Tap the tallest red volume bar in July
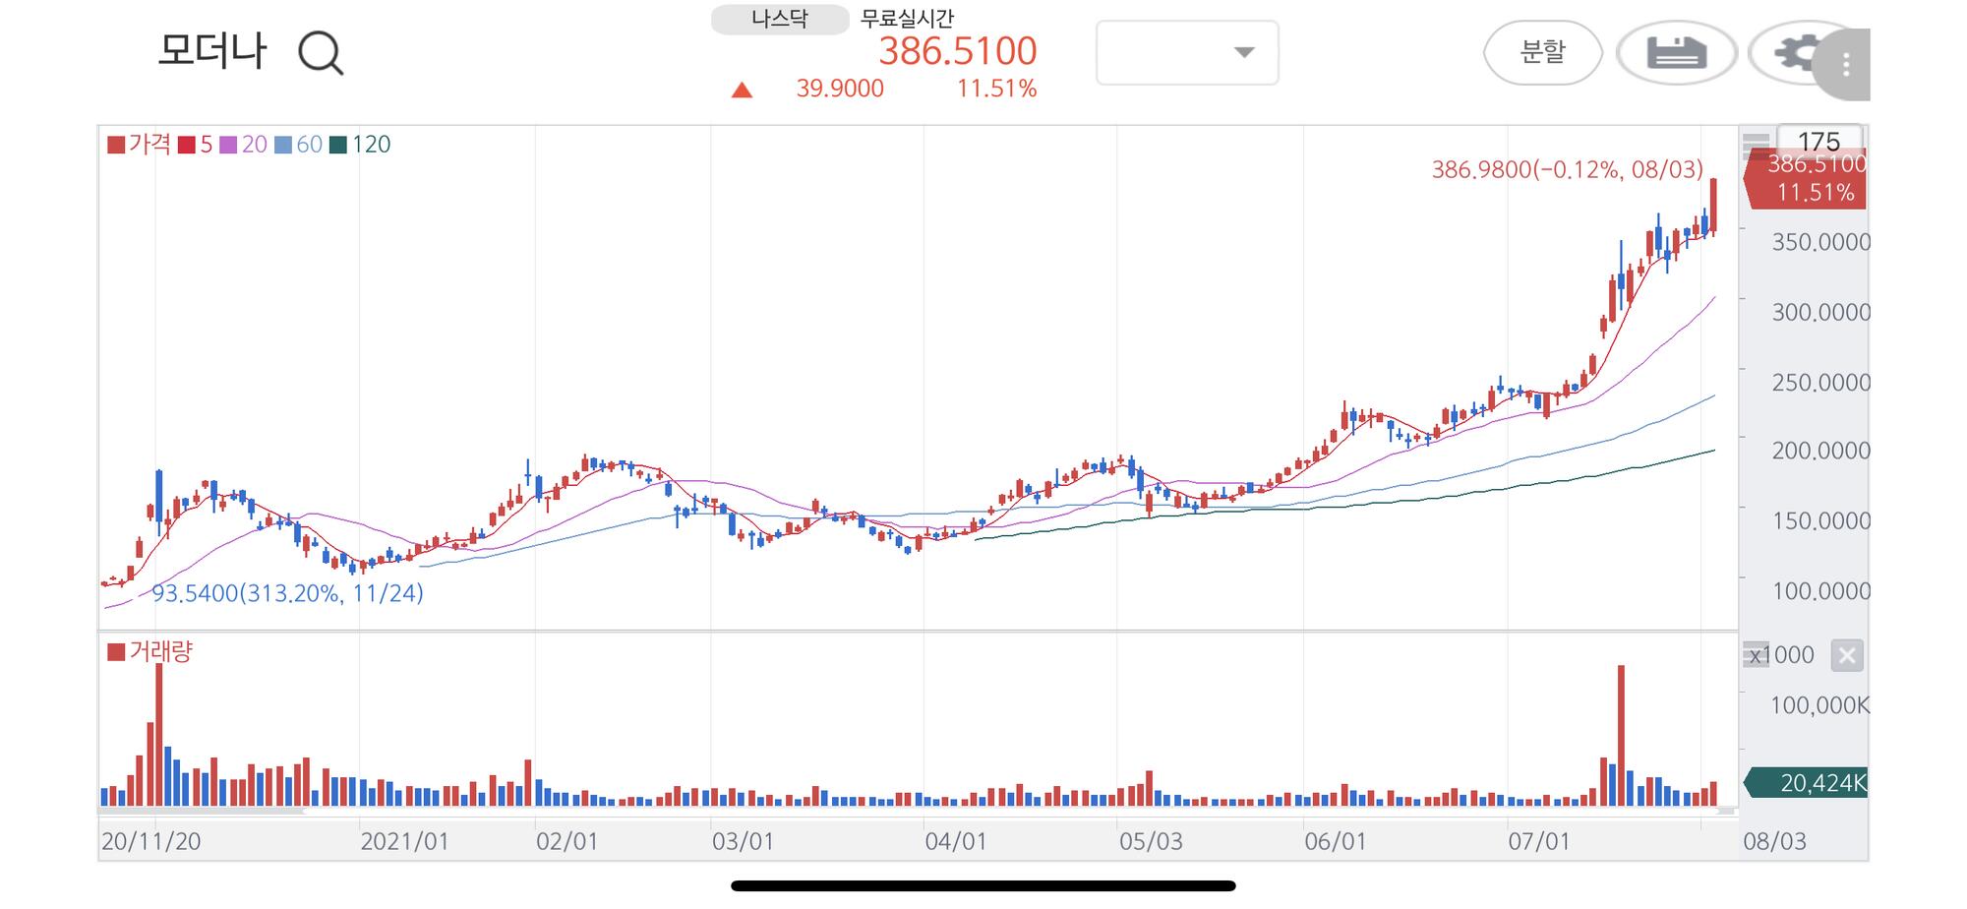Screen dimensions: 1967x909 [x=1621, y=736]
